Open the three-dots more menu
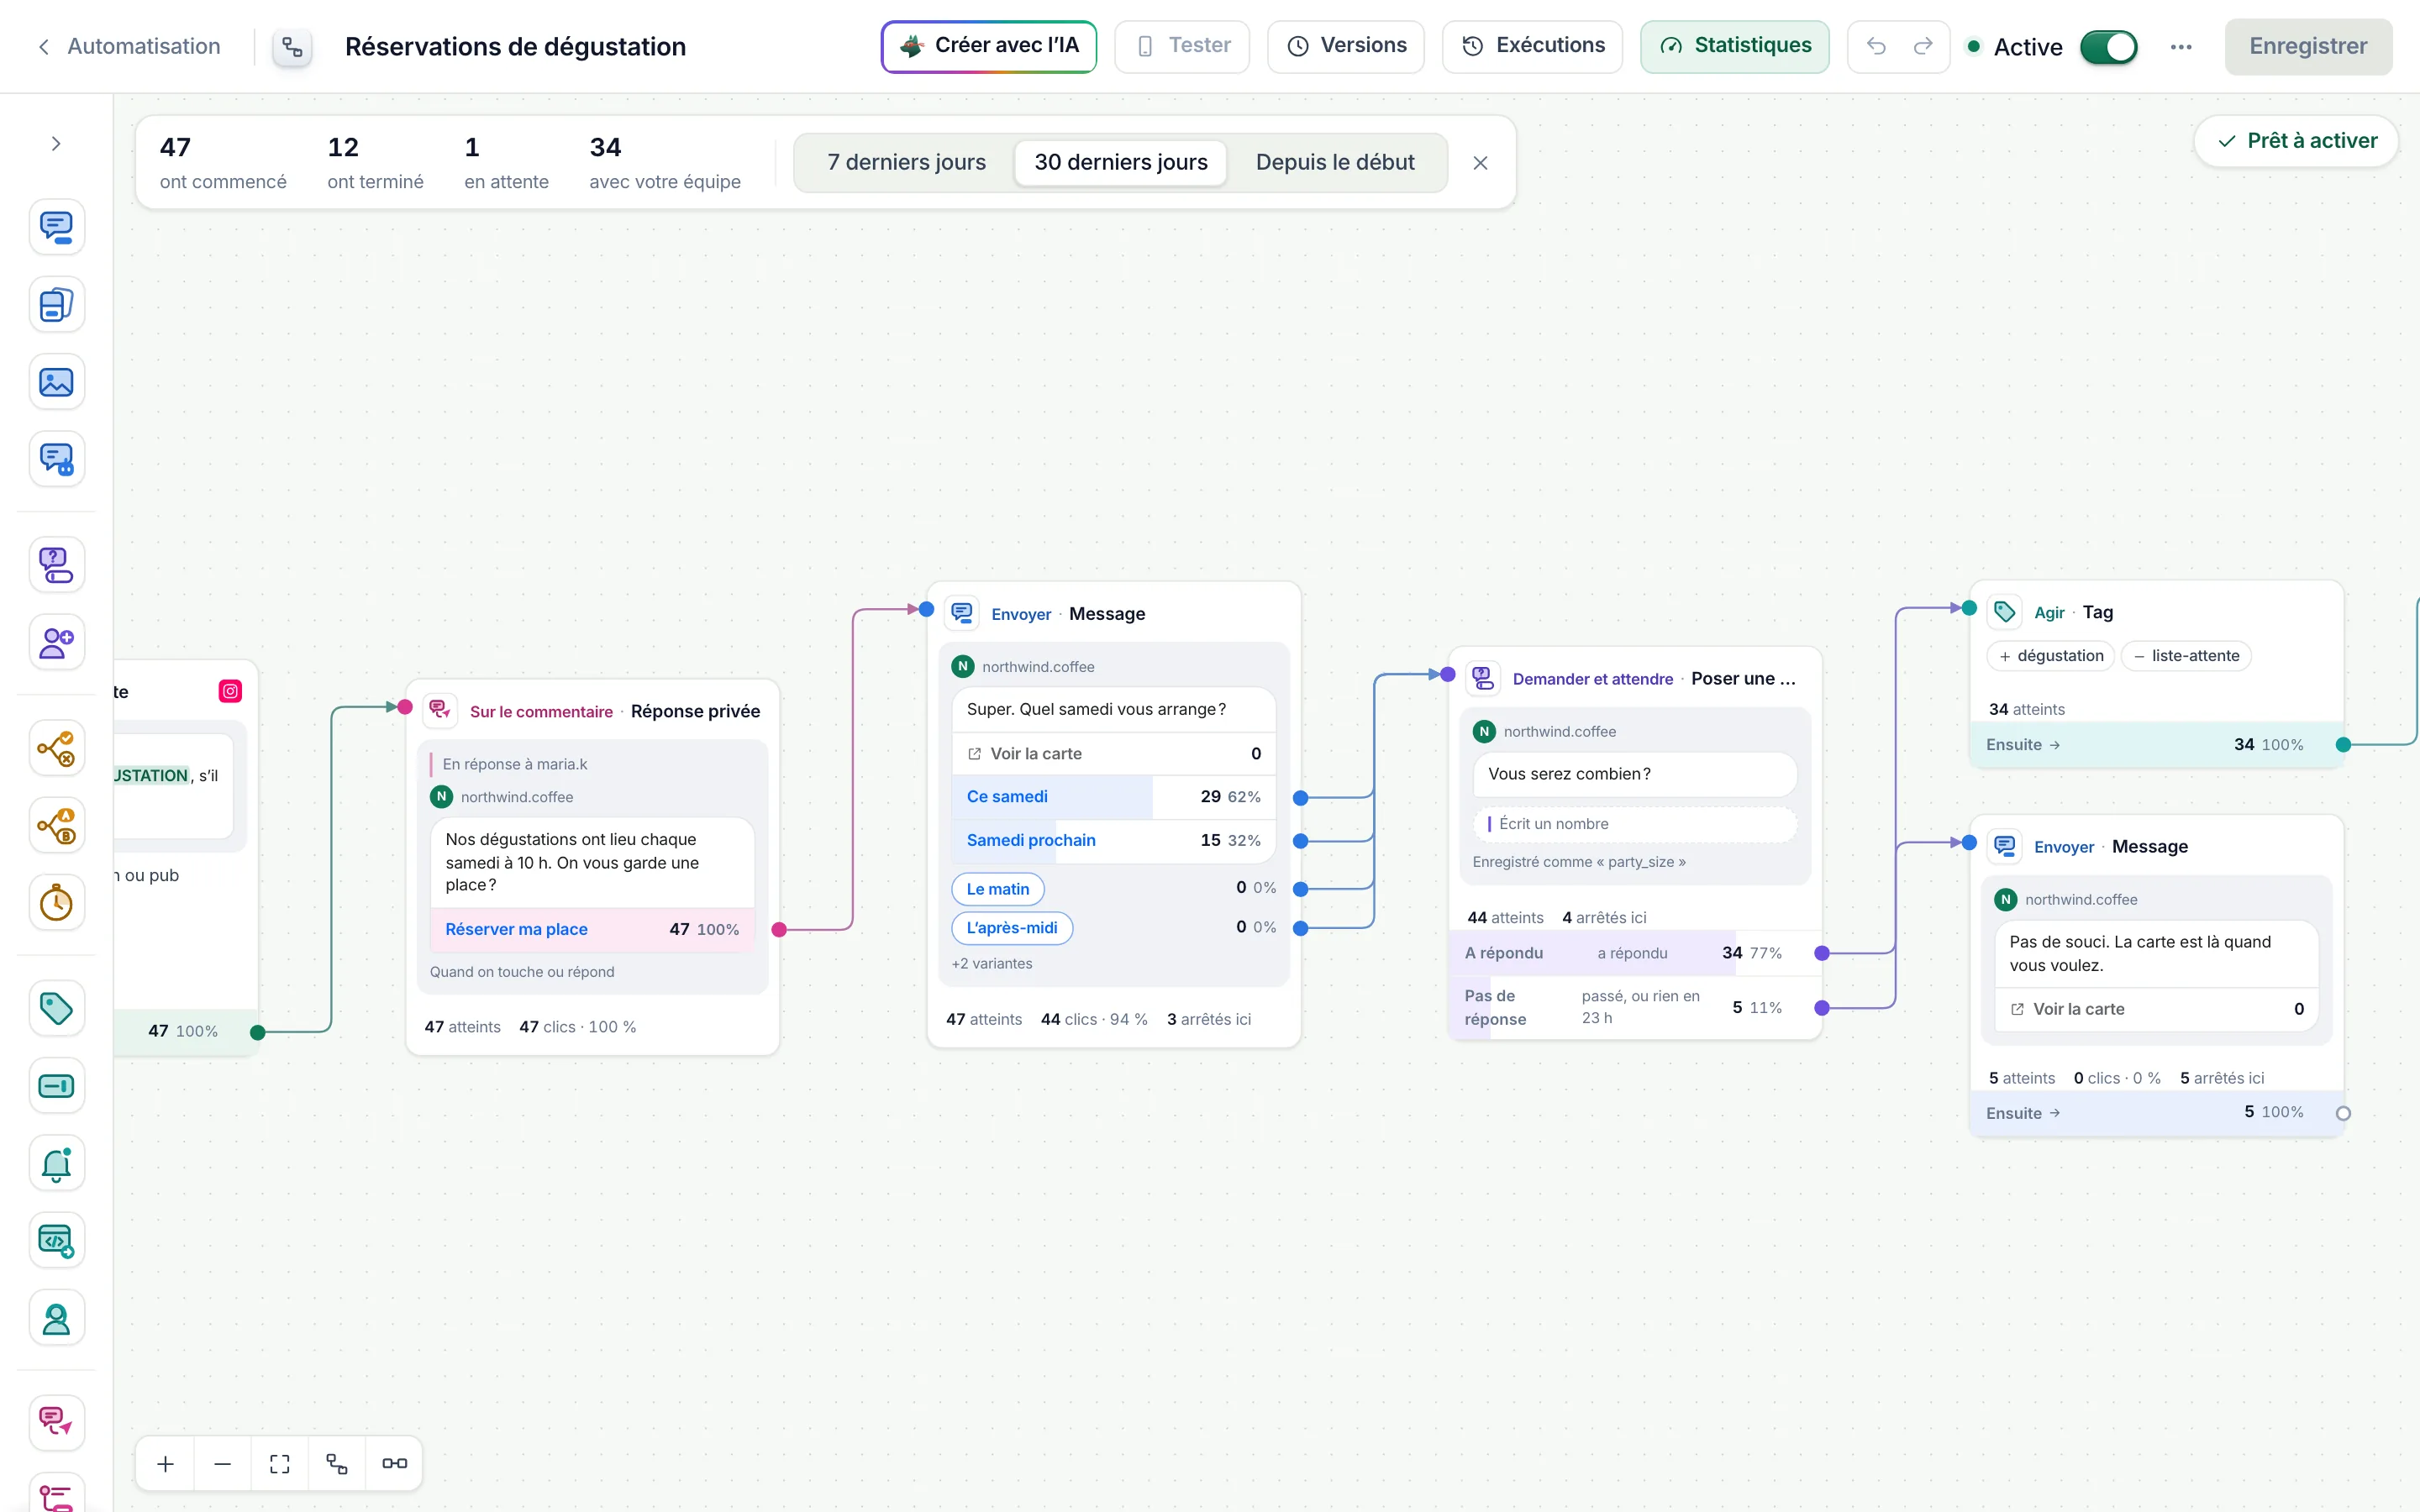 (2181, 47)
